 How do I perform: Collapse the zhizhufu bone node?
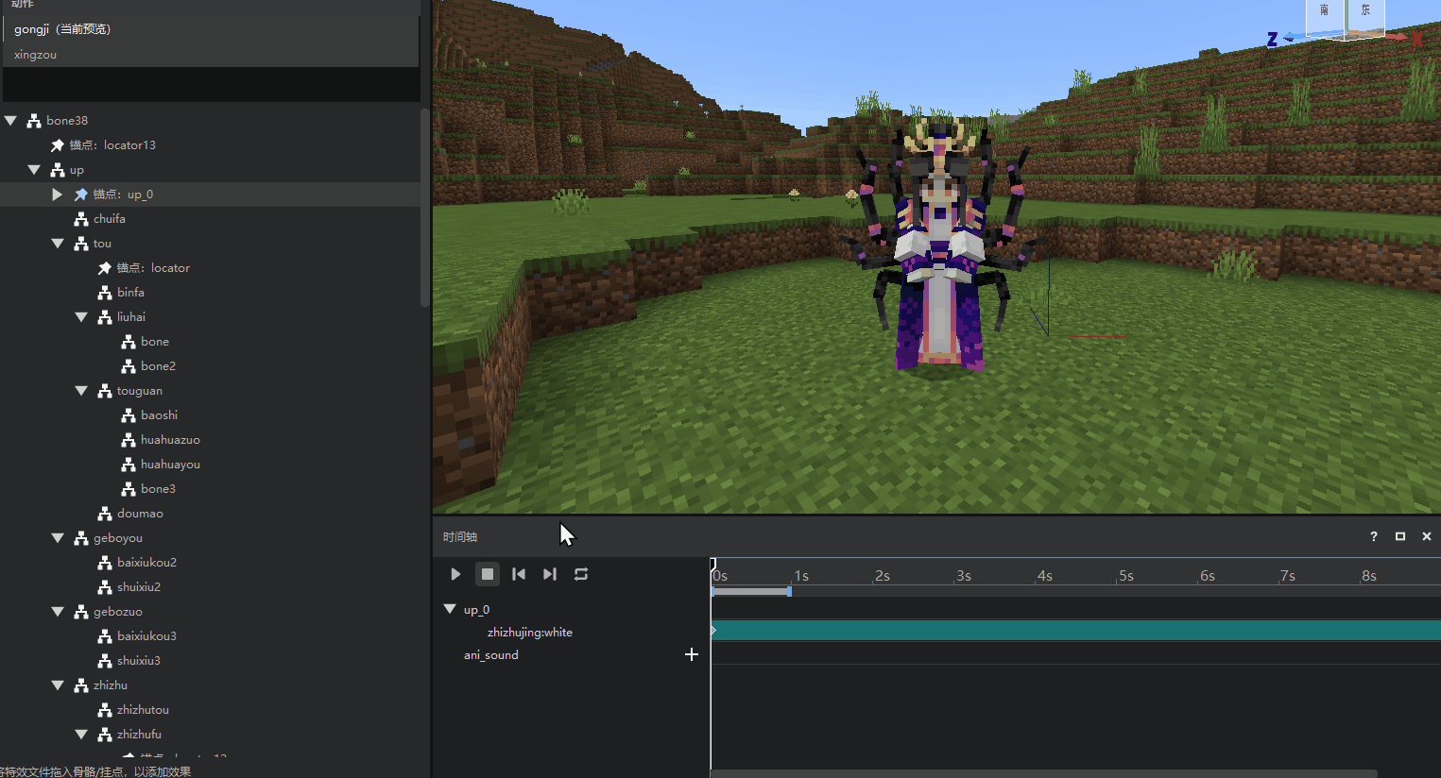81,735
